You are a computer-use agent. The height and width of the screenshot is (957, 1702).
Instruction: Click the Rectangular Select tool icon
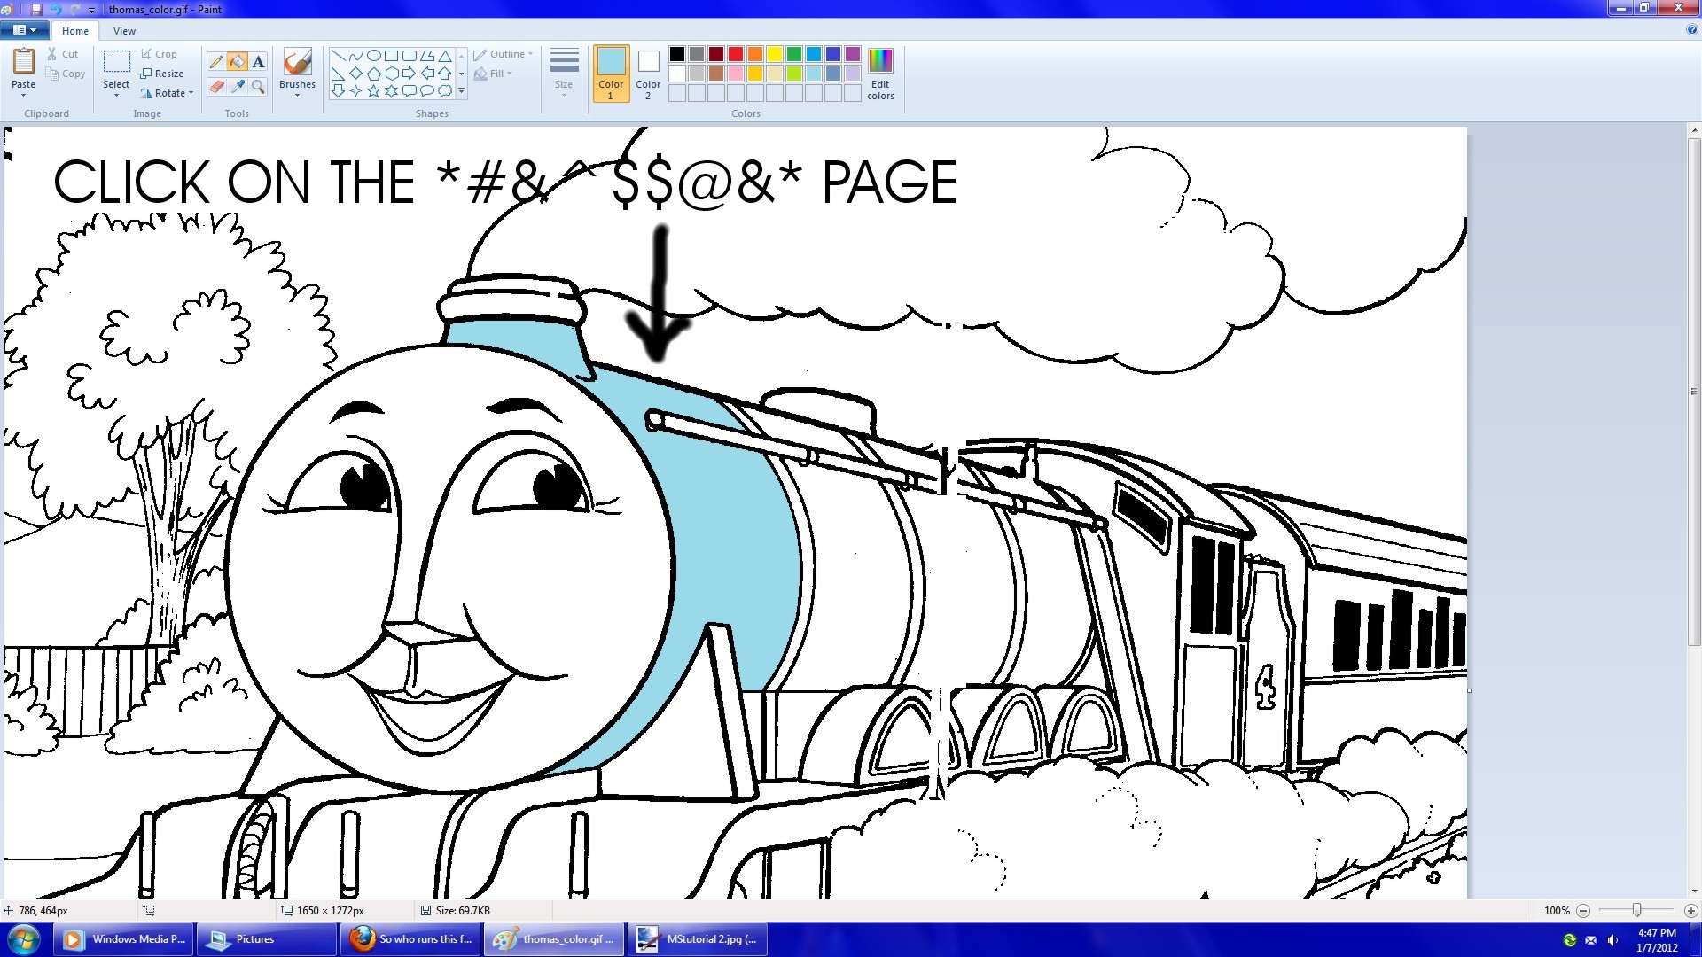coord(116,61)
